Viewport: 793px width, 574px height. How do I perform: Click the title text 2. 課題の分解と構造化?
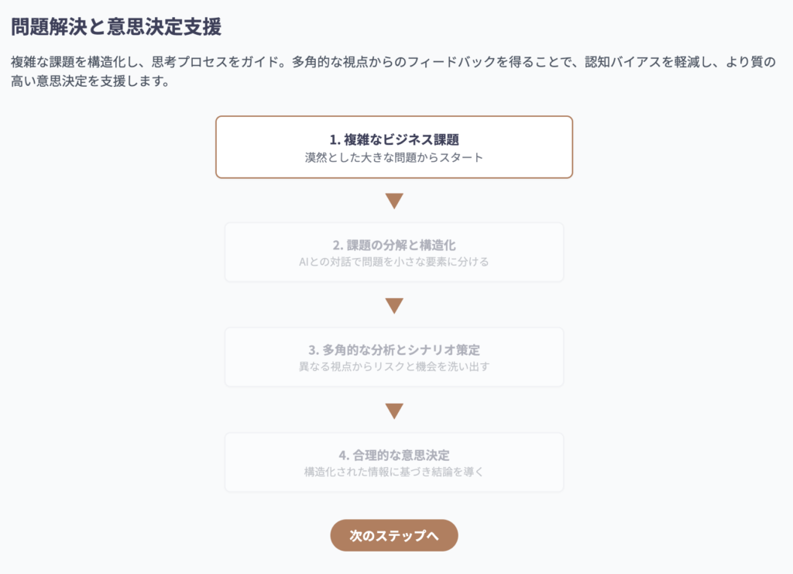click(x=394, y=246)
